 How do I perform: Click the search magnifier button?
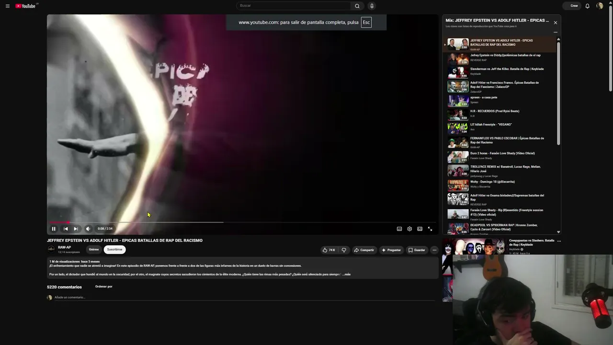357,6
